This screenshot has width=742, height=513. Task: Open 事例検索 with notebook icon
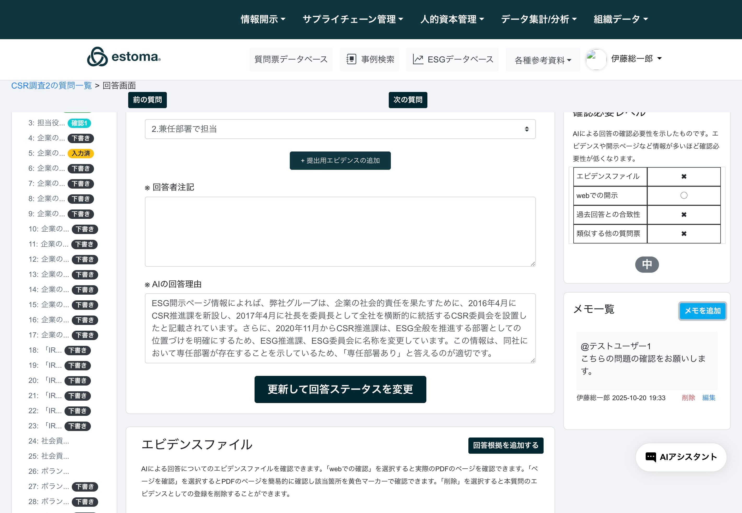[369, 60]
